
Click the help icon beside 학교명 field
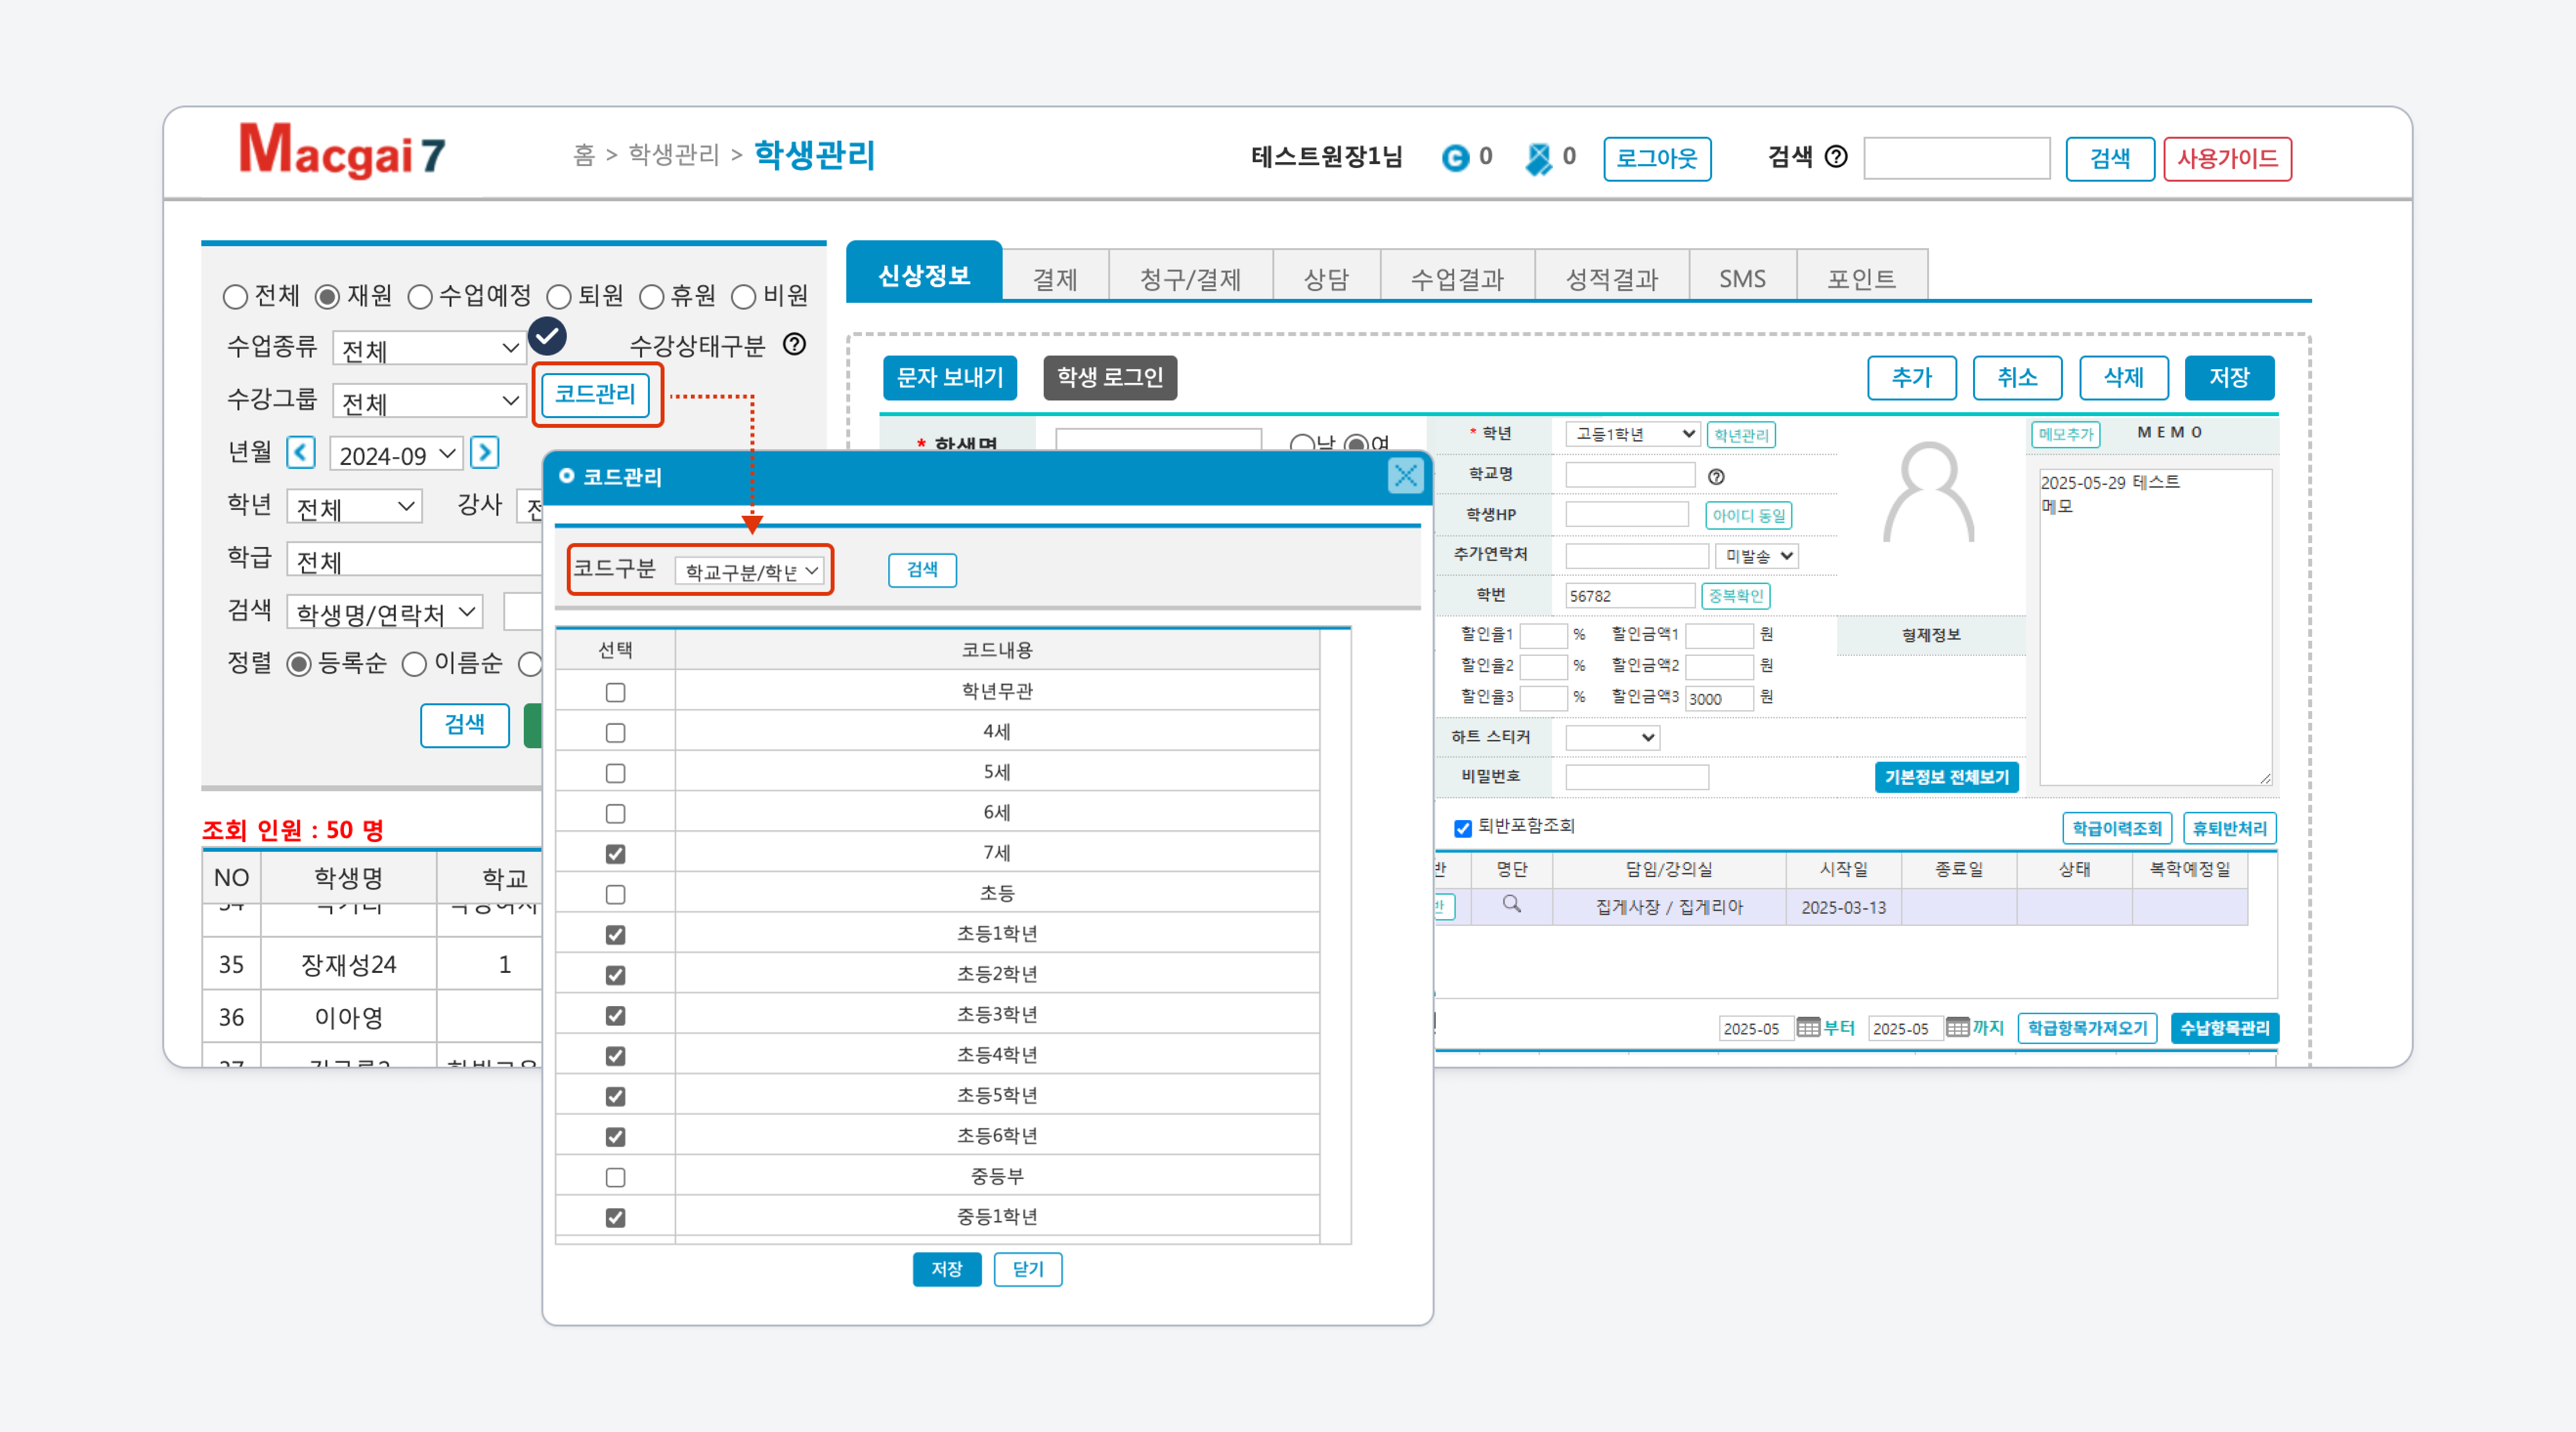[x=1716, y=477]
